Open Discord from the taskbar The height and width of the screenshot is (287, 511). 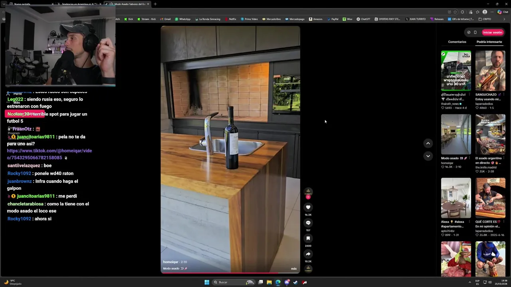[x=287, y=282]
